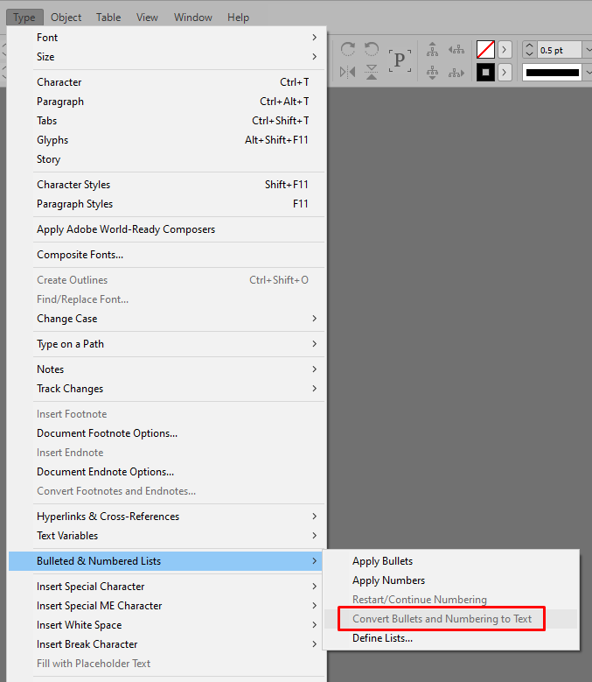This screenshot has height=682, width=592.
Task: Click Convert Bullets and Numbering to Text
Action: [451, 619]
